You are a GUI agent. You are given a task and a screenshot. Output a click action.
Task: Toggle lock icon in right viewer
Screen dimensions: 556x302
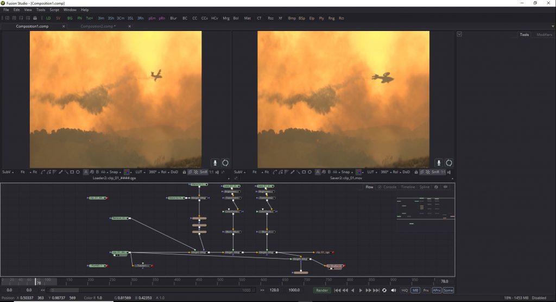coord(416,172)
